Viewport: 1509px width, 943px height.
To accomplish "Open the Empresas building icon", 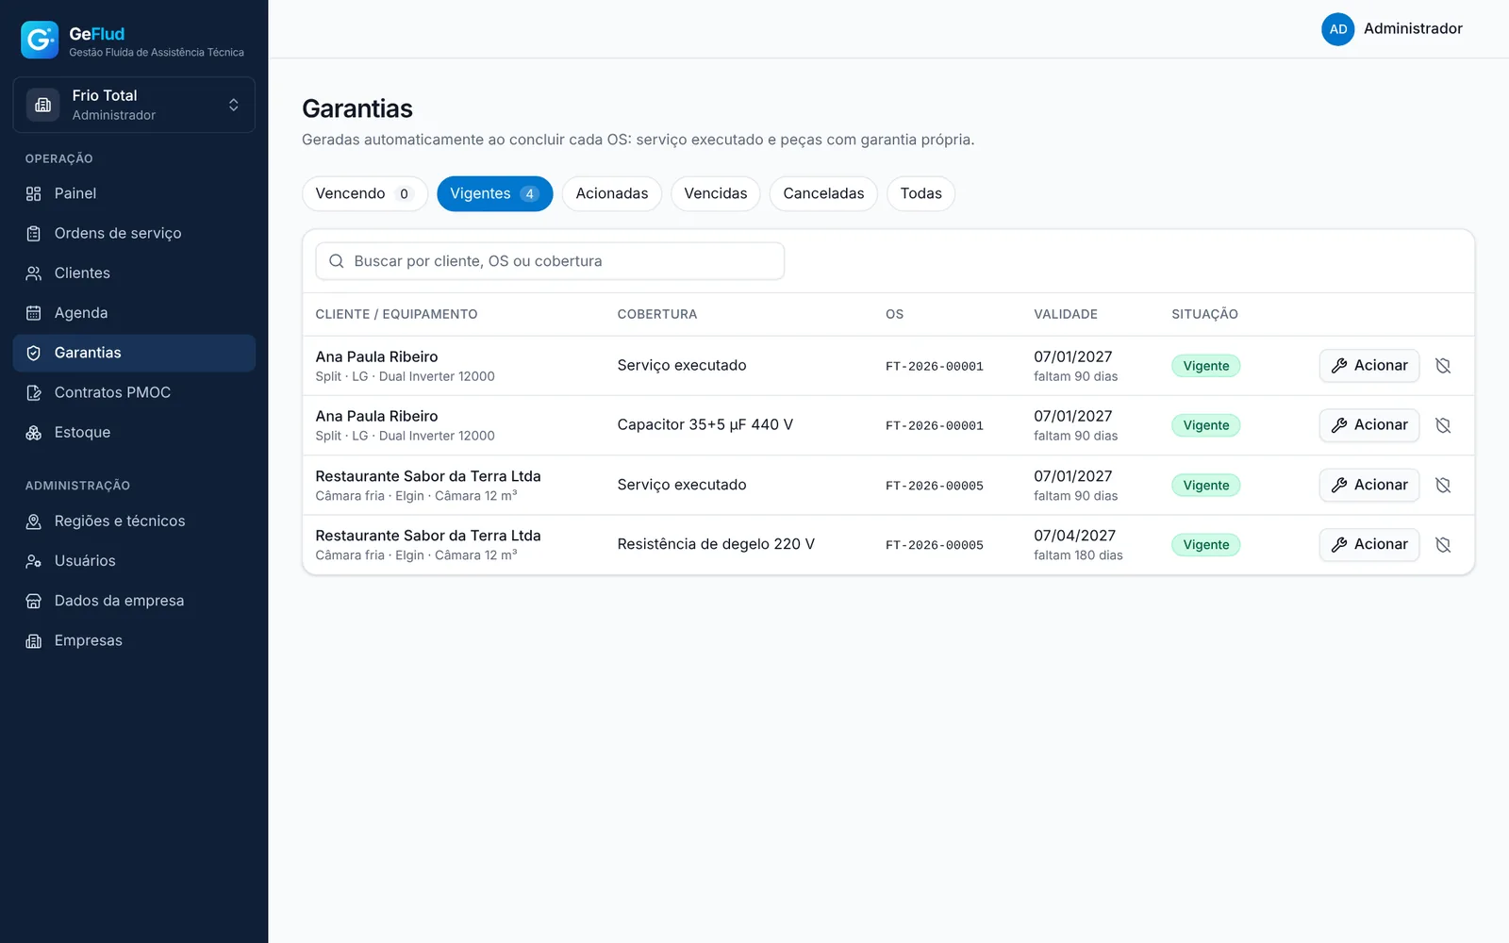I will tap(34, 641).
